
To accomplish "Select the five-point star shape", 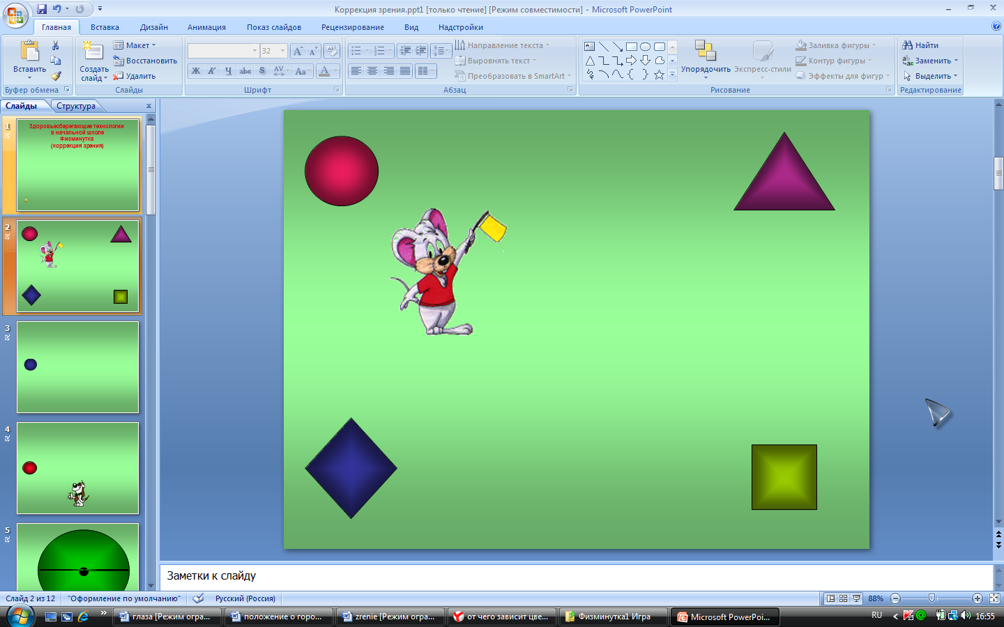I will pyautogui.click(x=660, y=75).
